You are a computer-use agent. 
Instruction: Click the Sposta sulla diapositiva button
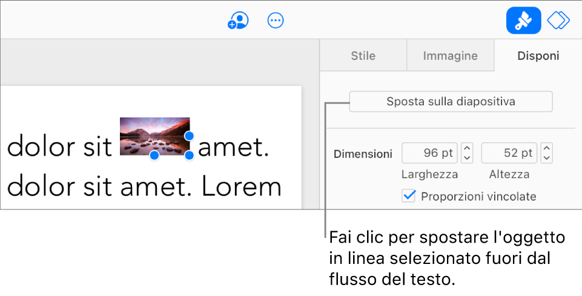point(451,102)
